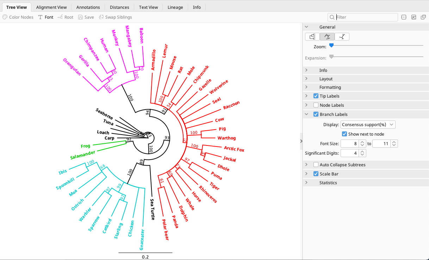Click the pop-out view button
Viewport: 429px width, 260px height.
pyautogui.click(x=414, y=17)
